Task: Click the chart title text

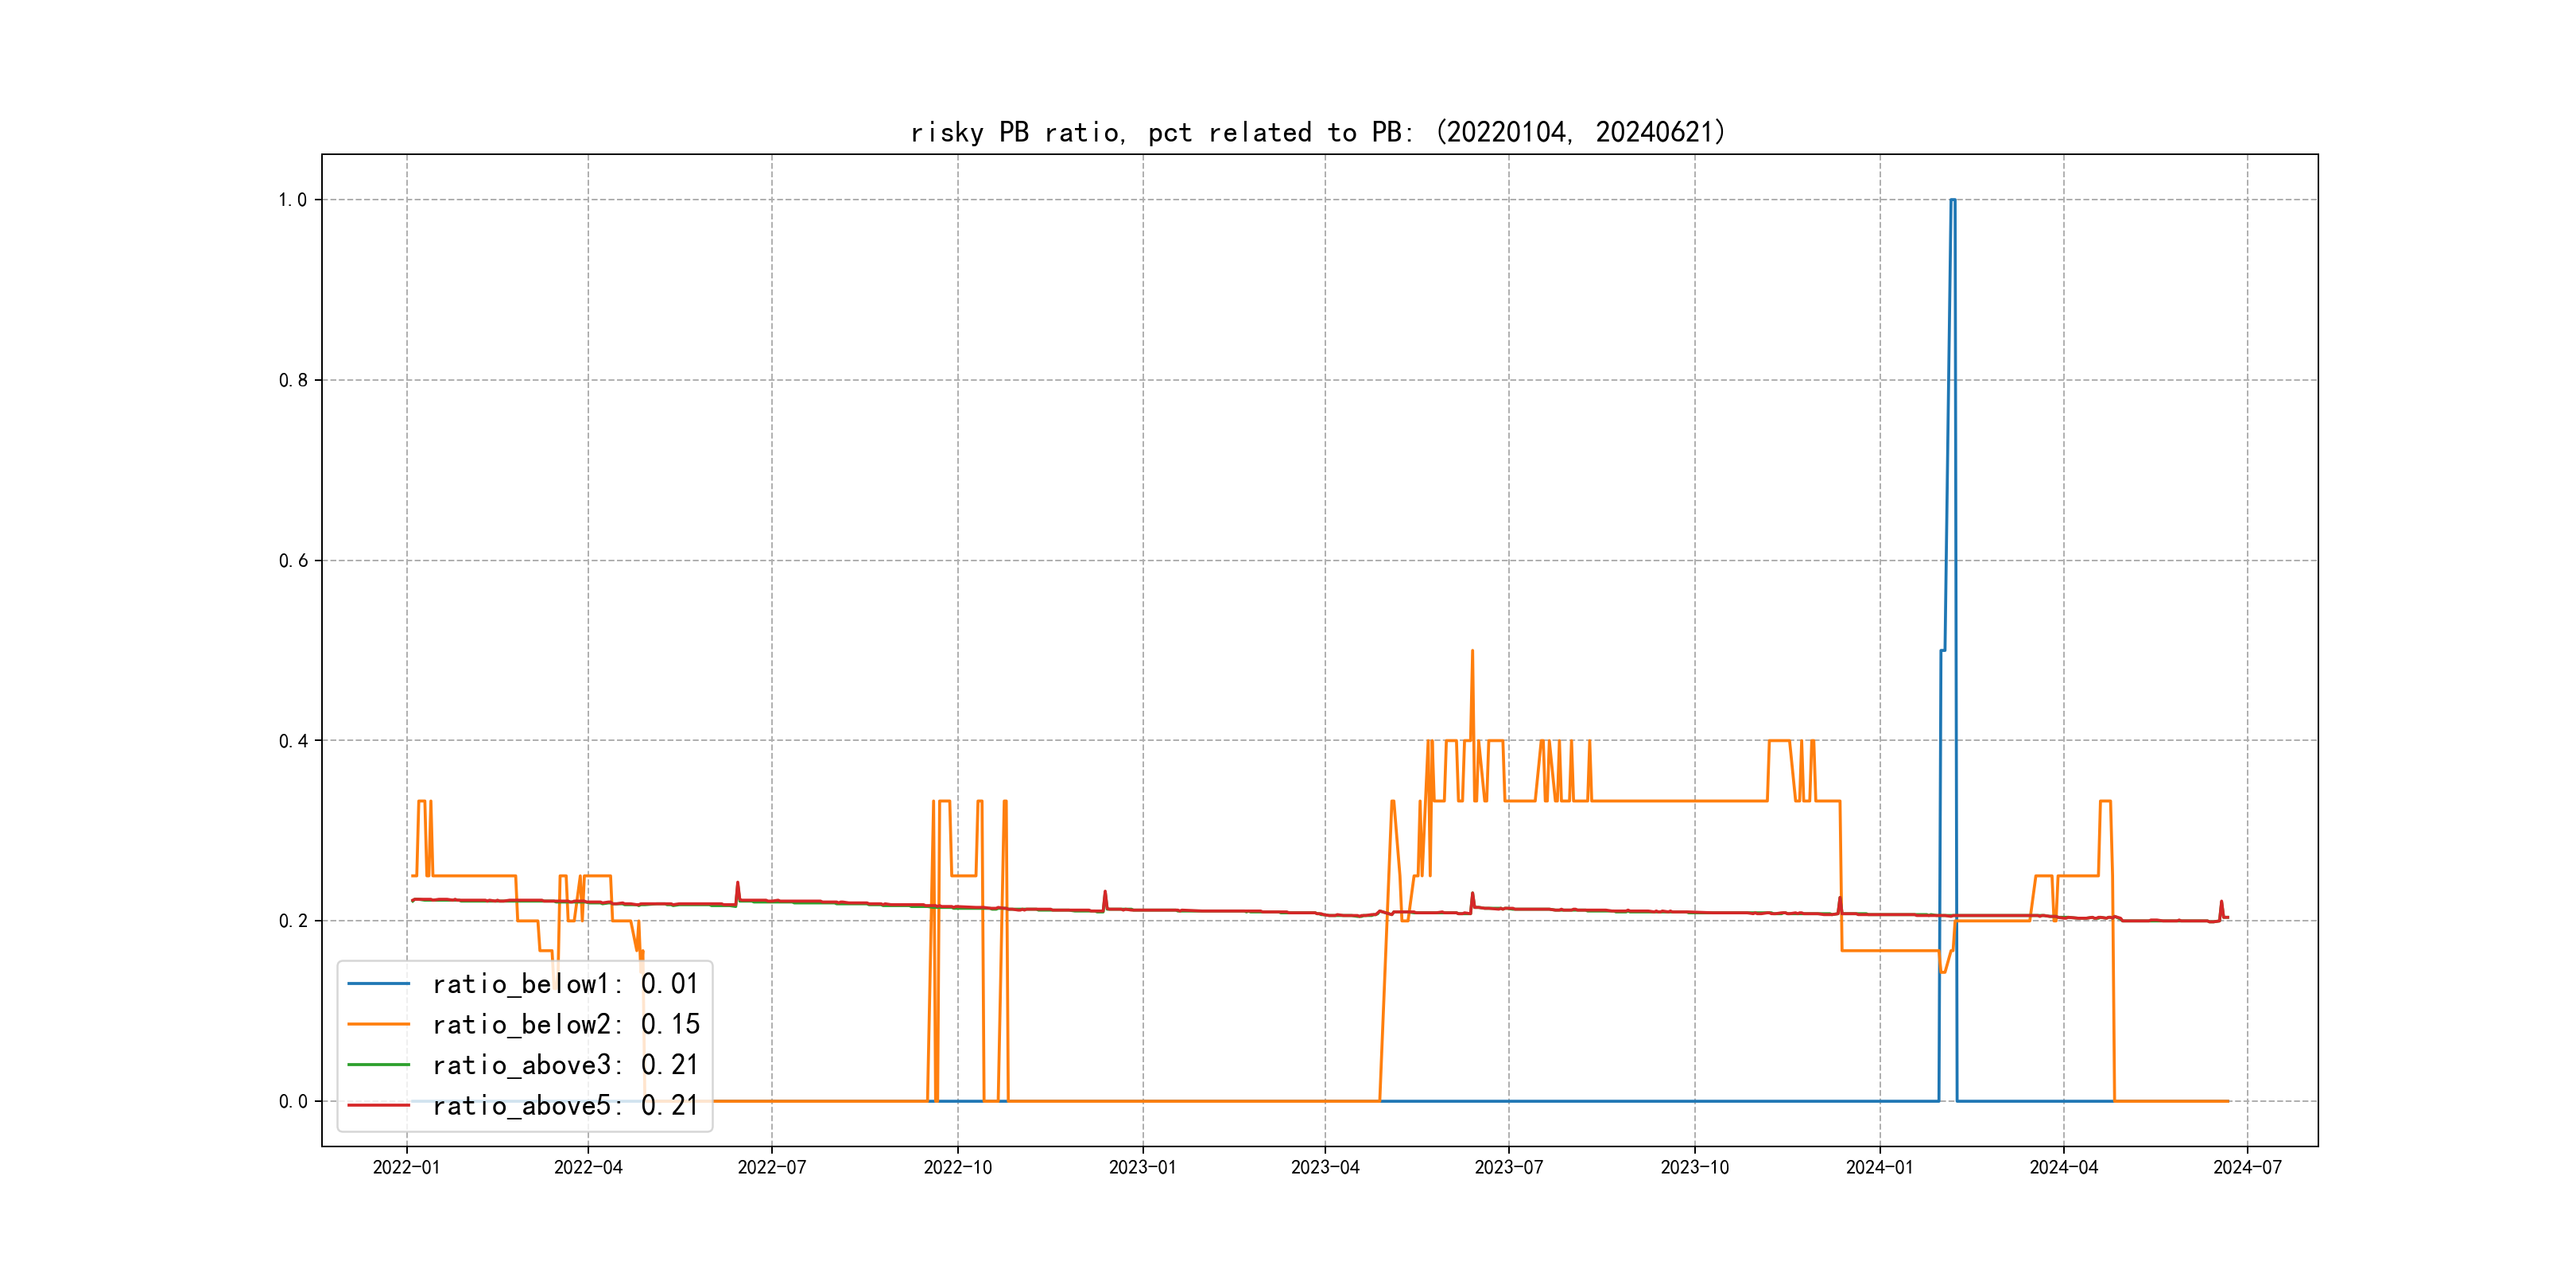Action: coord(1318,132)
